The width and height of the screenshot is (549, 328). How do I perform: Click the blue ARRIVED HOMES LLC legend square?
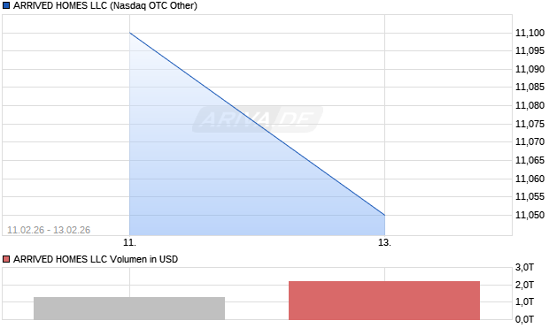pyautogui.click(x=6, y=5)
